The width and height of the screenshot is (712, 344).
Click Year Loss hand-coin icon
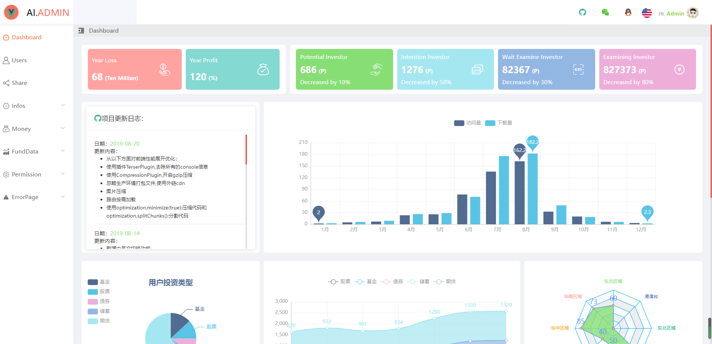(x=165, y=69)
